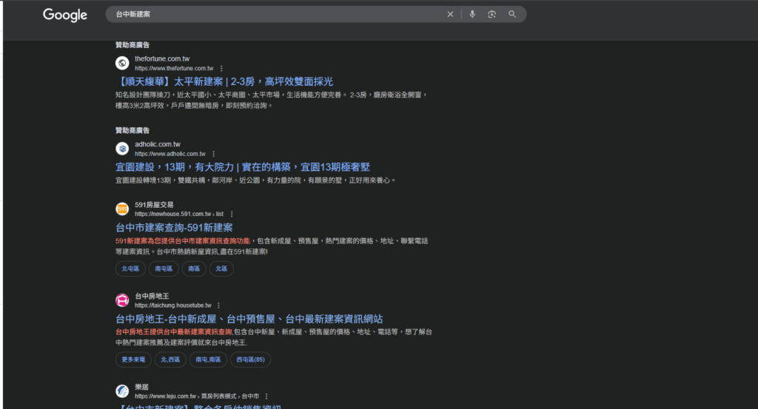The height and width of the screenshot is (409, 758).
Task: Select the 北區 chip under 591
Action: click(221, 268)
